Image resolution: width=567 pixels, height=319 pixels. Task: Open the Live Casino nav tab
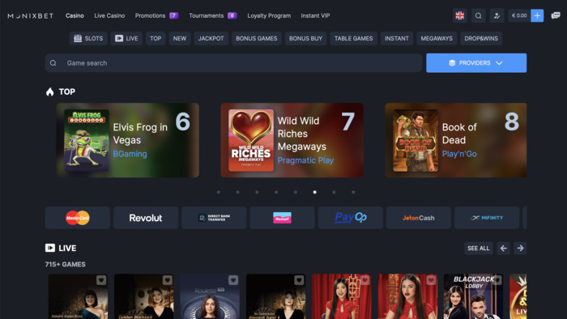point(109,15)
